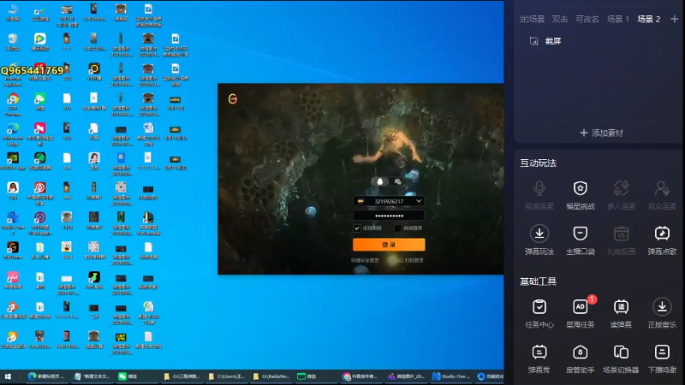
Task: Click the 视频连麦 microphone icon
Action: point(539,188)
